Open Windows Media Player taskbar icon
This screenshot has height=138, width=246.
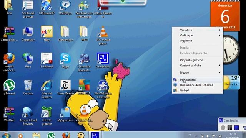point(21,135)
